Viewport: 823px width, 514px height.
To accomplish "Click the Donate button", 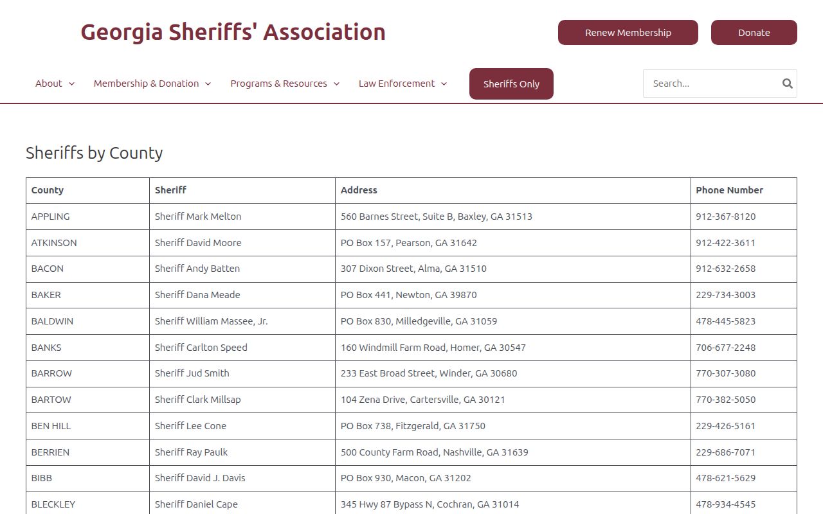I will point(754,33).
